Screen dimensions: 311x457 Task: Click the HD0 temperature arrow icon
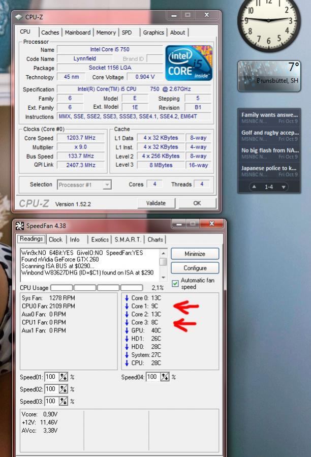point(127,347)
